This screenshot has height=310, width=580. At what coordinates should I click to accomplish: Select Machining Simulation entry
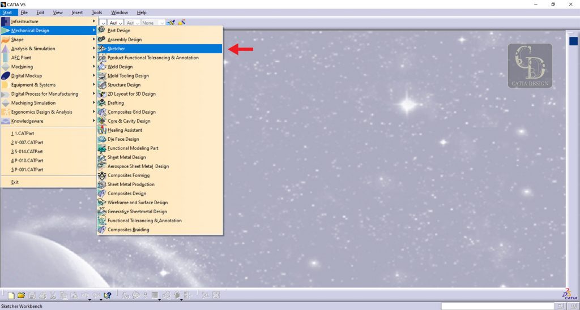(x=49, y=103)
